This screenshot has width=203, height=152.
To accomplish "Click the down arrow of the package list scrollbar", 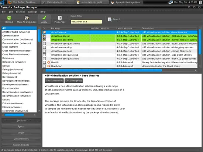I will tap(200, 66).
